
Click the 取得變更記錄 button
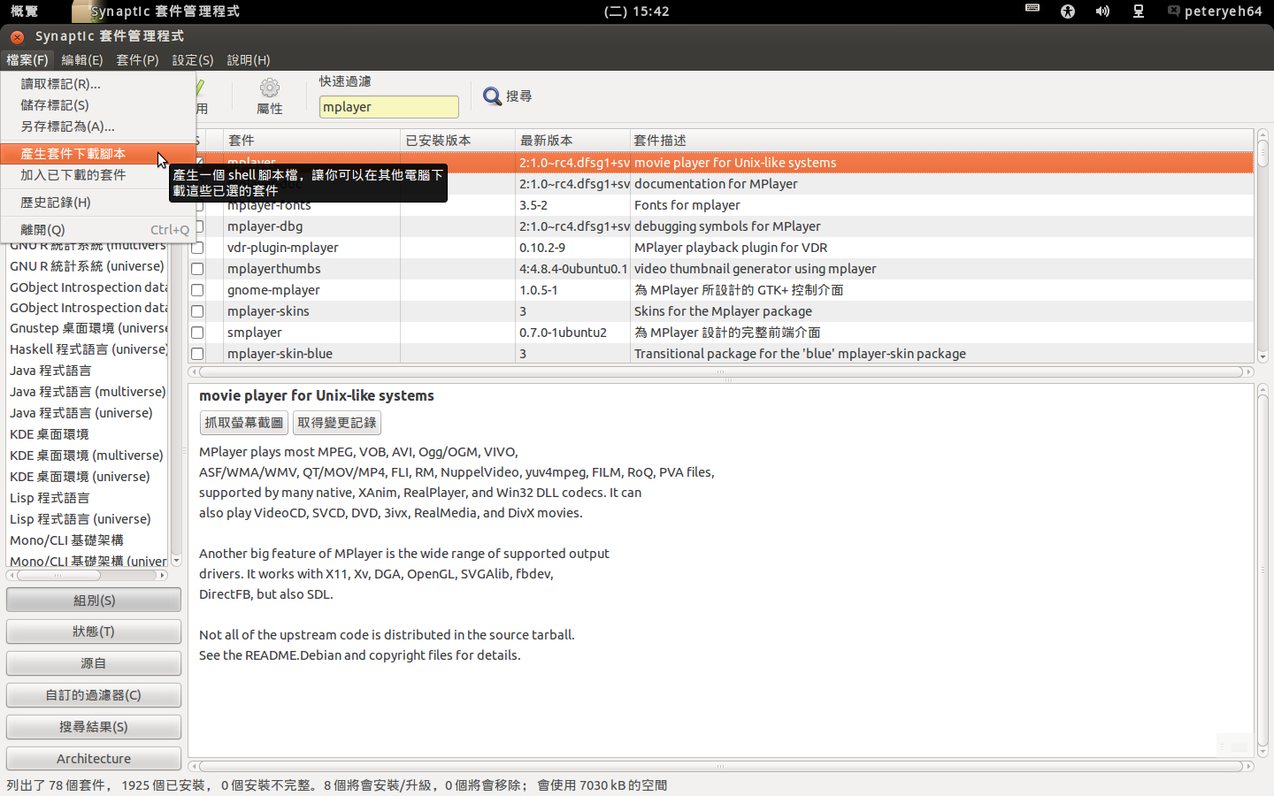coord(337,423)
